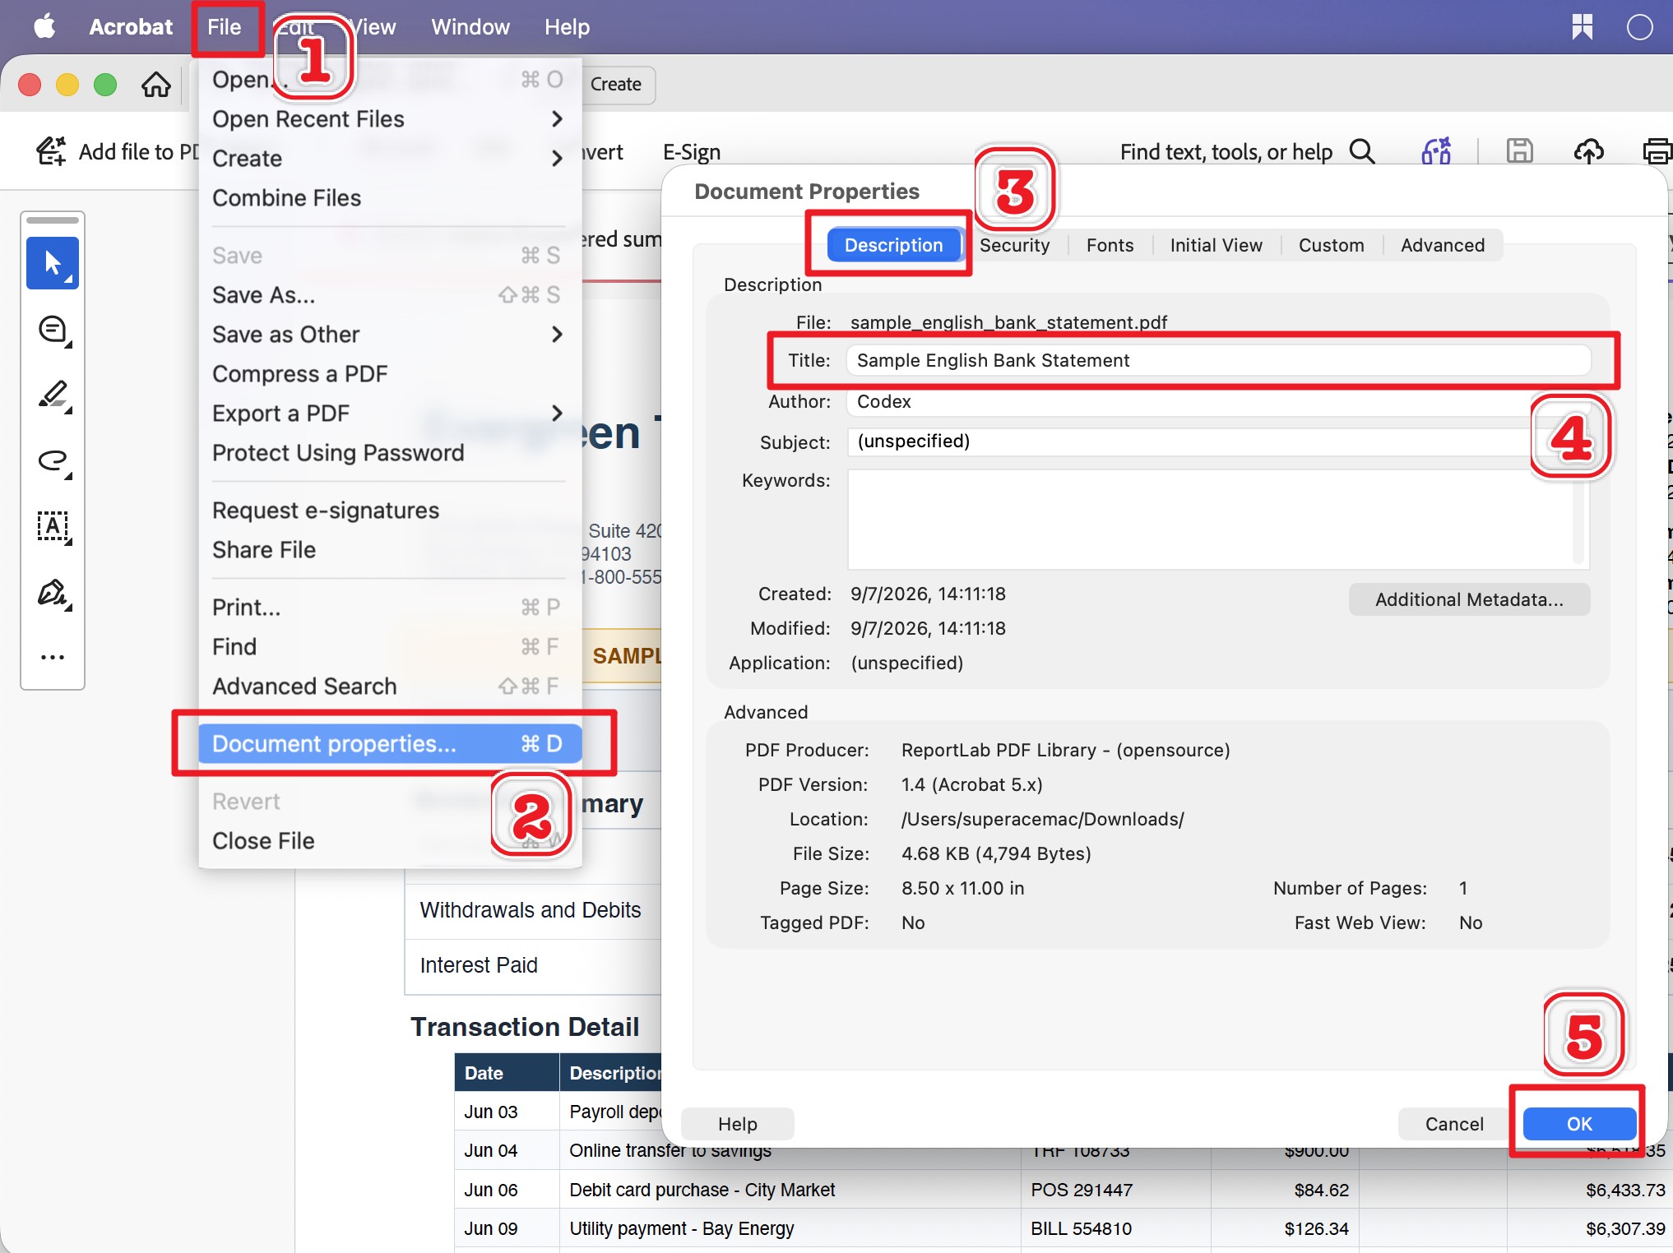Click the 'Withdrawals and Debits' row
The image size is (1673, 1253).
tap(533, 910)
